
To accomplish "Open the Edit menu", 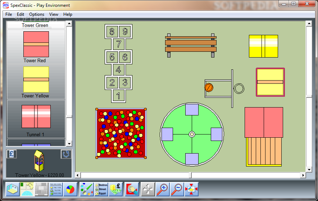I will (20, 14).
